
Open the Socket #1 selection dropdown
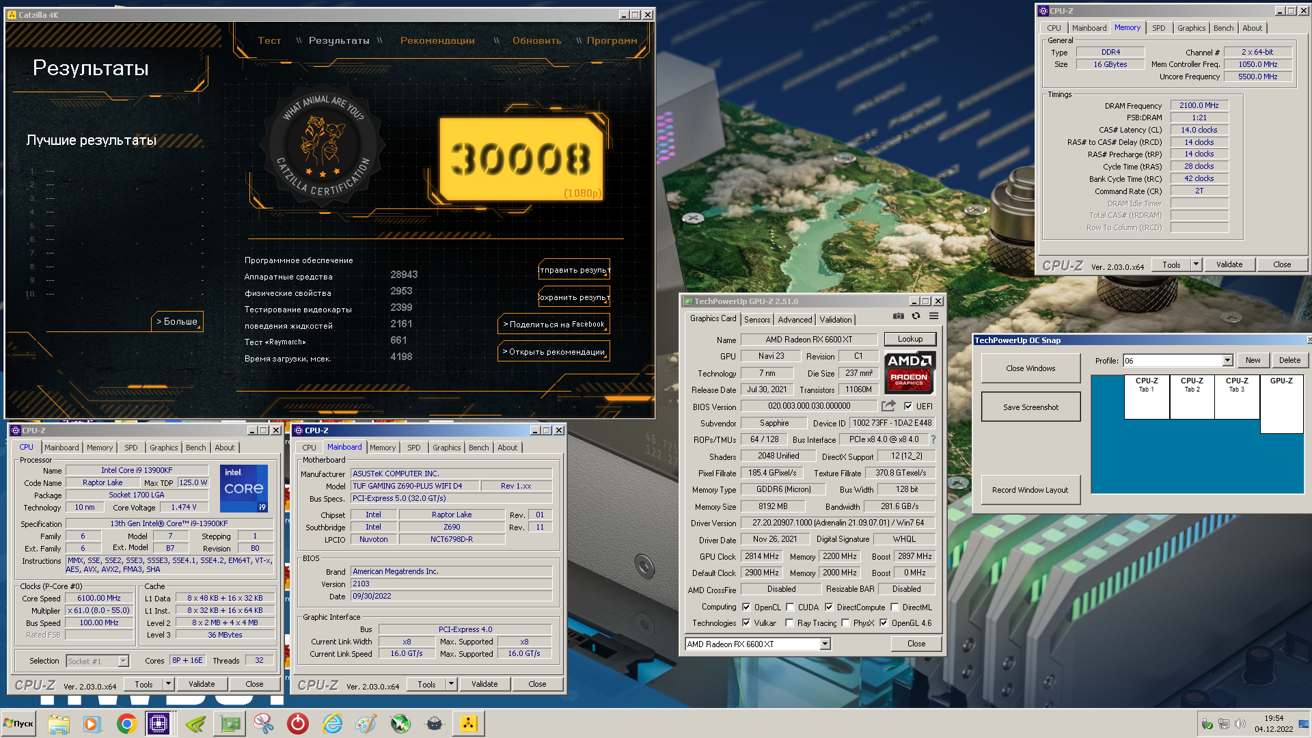(97, 661)
